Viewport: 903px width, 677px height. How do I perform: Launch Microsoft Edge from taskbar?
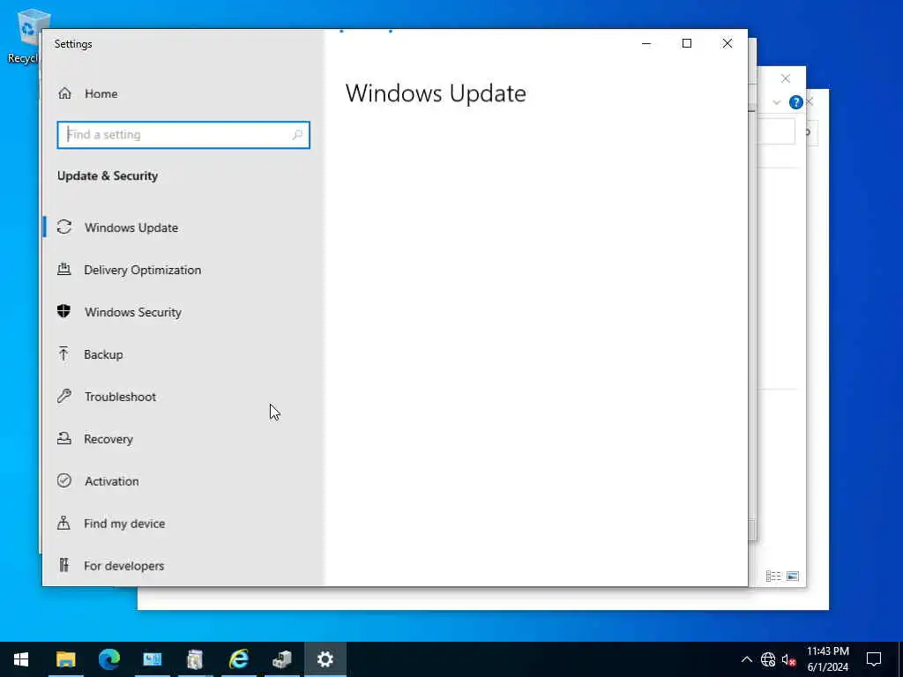(108, 659)
